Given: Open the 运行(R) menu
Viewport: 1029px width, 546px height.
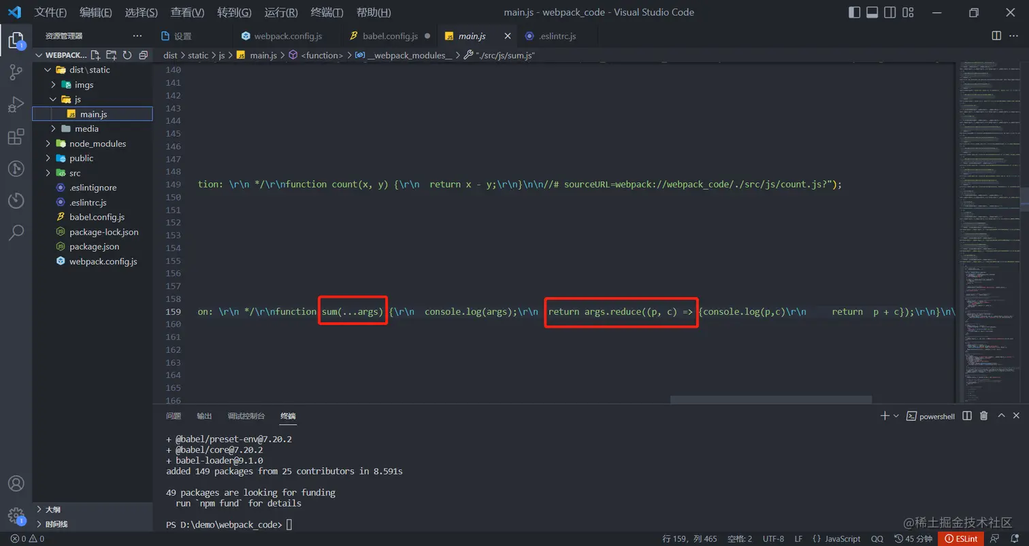Looking at the screenshot, I should [x=280, y=12].
